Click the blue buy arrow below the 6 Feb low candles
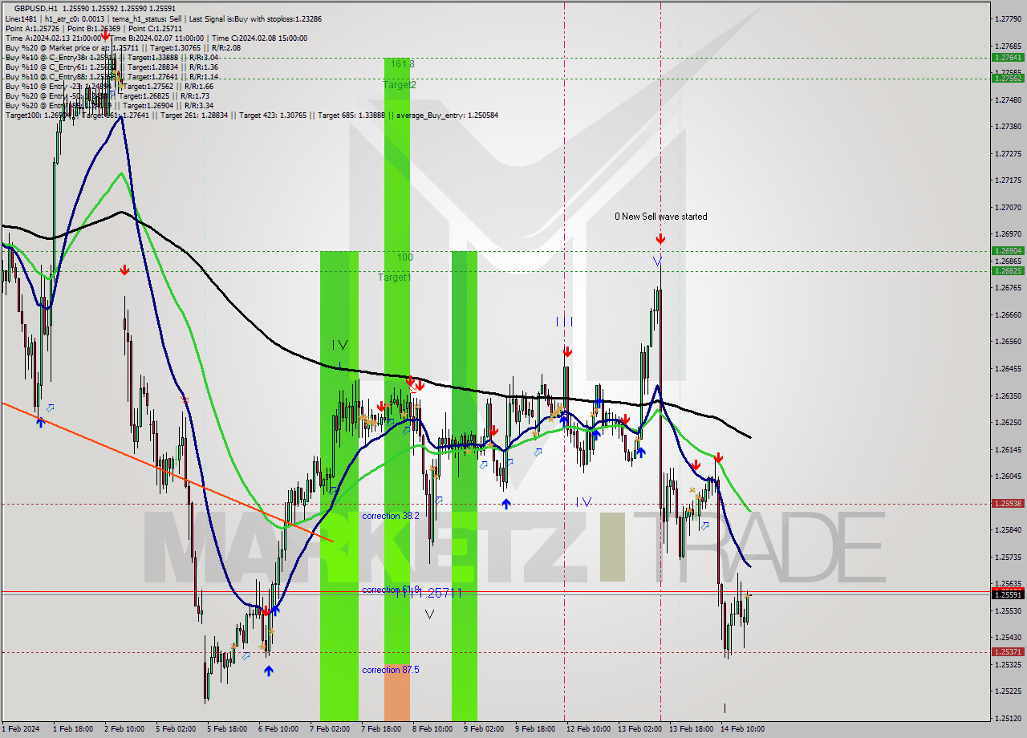Viewport: 1027px width, 738px height. [x=268, y=671]
